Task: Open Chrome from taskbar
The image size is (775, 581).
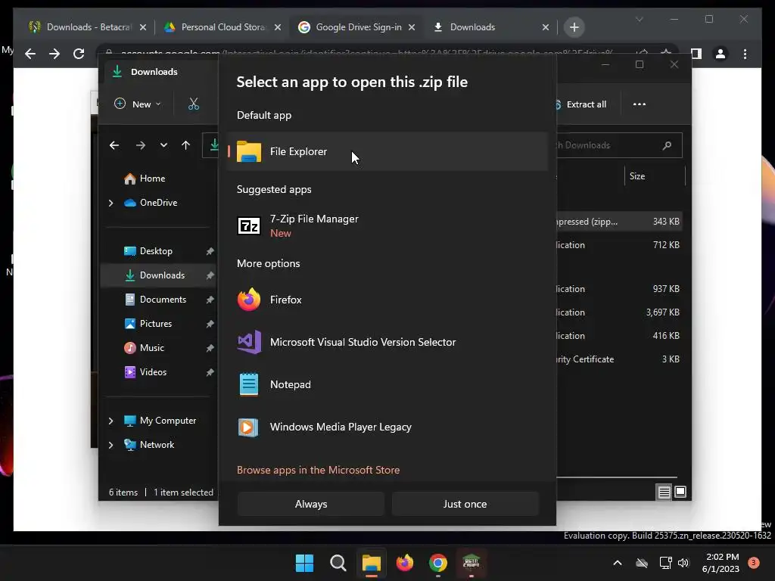Action: [438, 563]
